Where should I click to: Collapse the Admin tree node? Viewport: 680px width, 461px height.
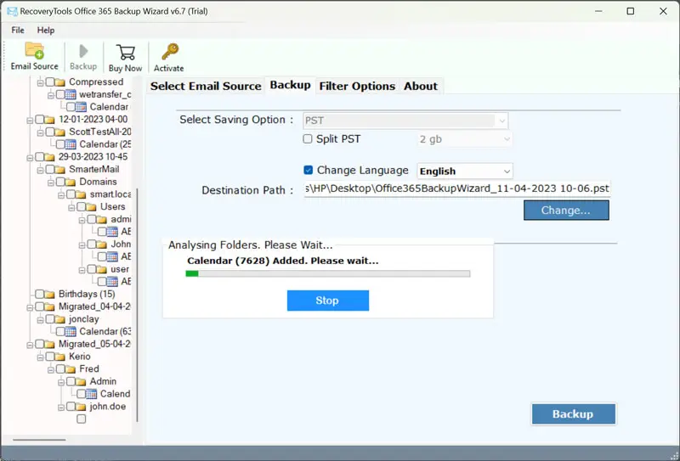pyautogui.click(x=61, y=382)
